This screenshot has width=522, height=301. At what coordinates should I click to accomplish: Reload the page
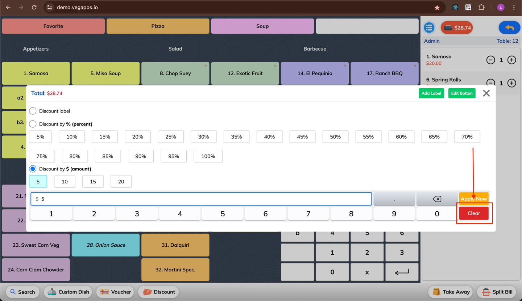[34, 7]
